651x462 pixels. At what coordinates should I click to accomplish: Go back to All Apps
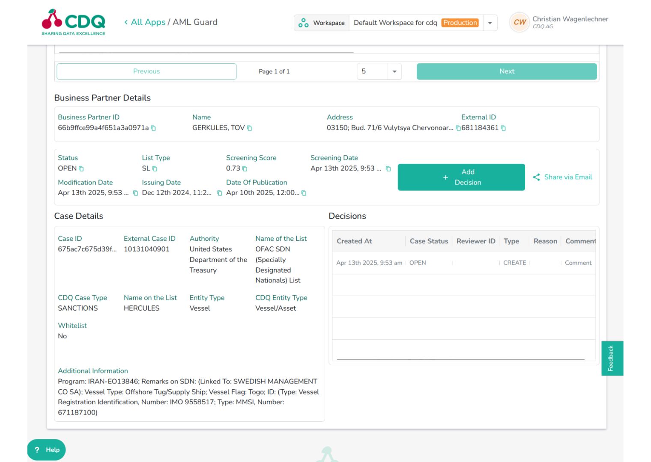click(146, 22)
